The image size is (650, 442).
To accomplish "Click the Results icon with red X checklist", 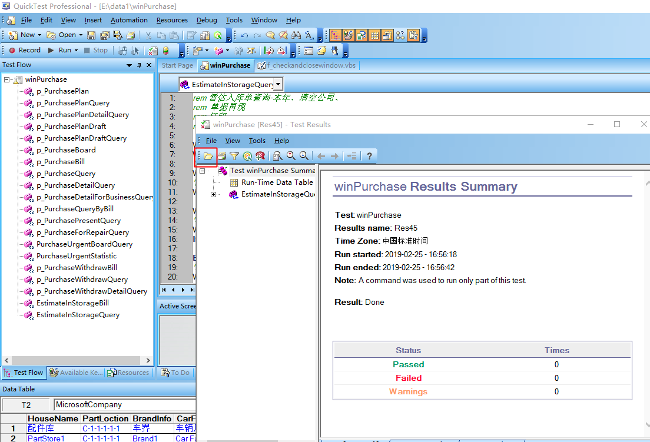I will 153,51.
